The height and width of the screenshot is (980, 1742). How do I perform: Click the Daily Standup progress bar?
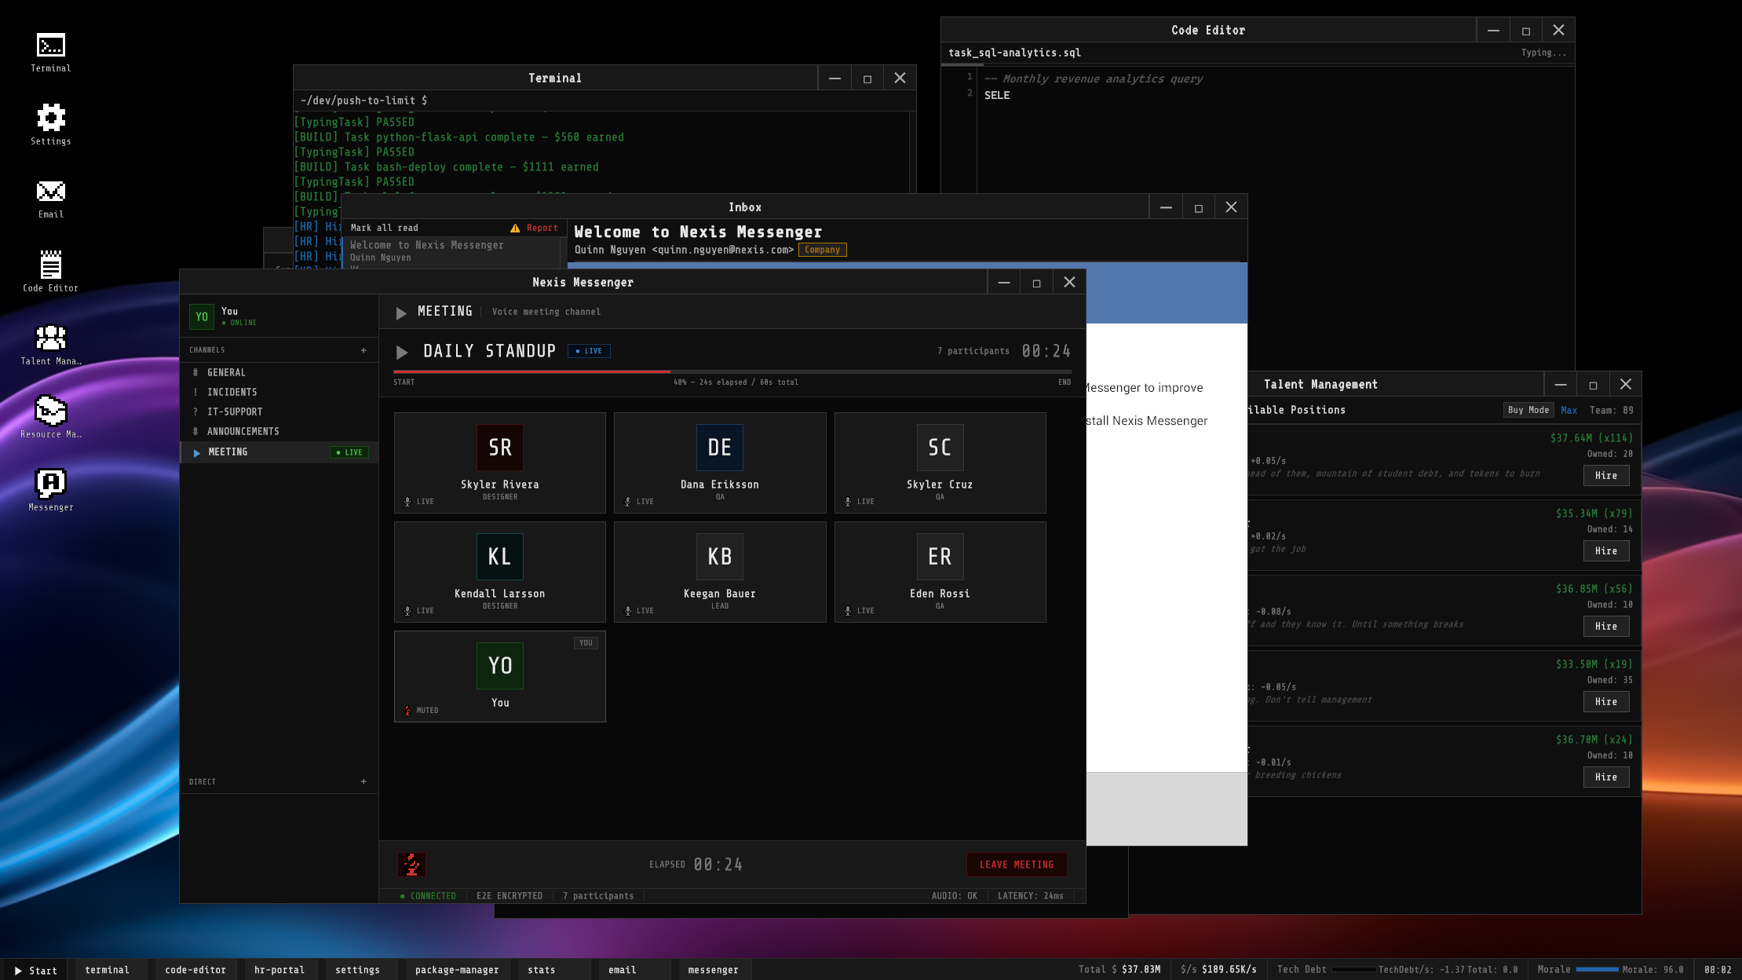point(732,371)
